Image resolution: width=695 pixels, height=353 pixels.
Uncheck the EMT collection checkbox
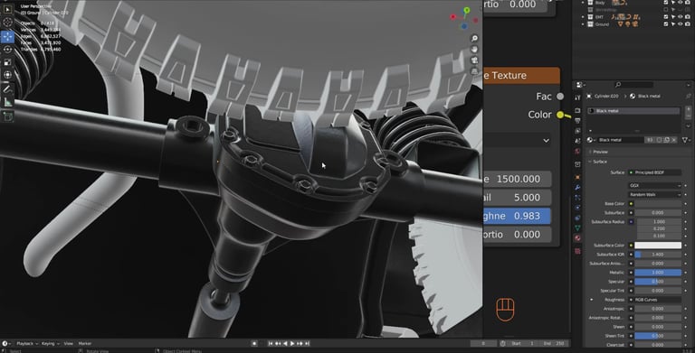(x=666, y=17)
